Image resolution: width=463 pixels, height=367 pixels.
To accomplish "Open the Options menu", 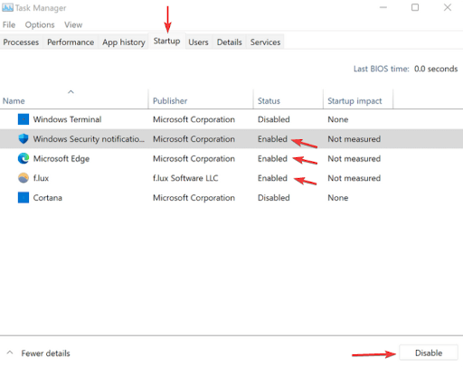I will point(40,24).
